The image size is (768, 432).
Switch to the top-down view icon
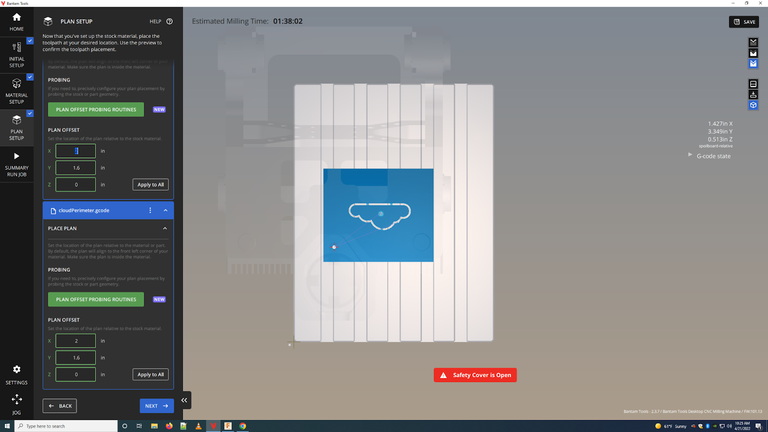pos(753,95)
